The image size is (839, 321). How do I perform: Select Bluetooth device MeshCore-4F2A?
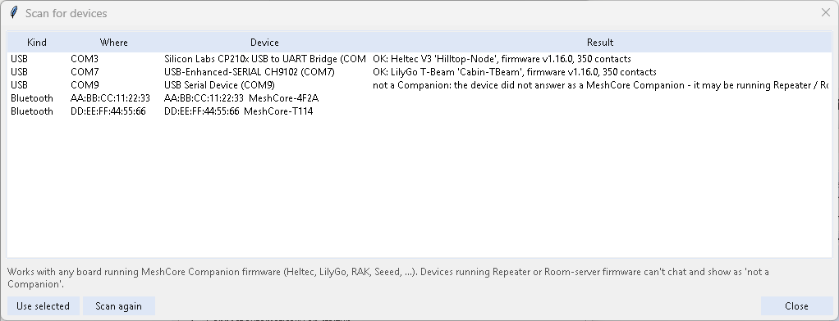[419, 98]
